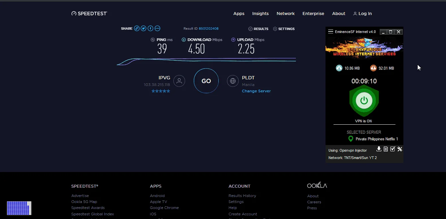Click the green server location pin
The image size is (446, 219).
[x=350, y=139]
